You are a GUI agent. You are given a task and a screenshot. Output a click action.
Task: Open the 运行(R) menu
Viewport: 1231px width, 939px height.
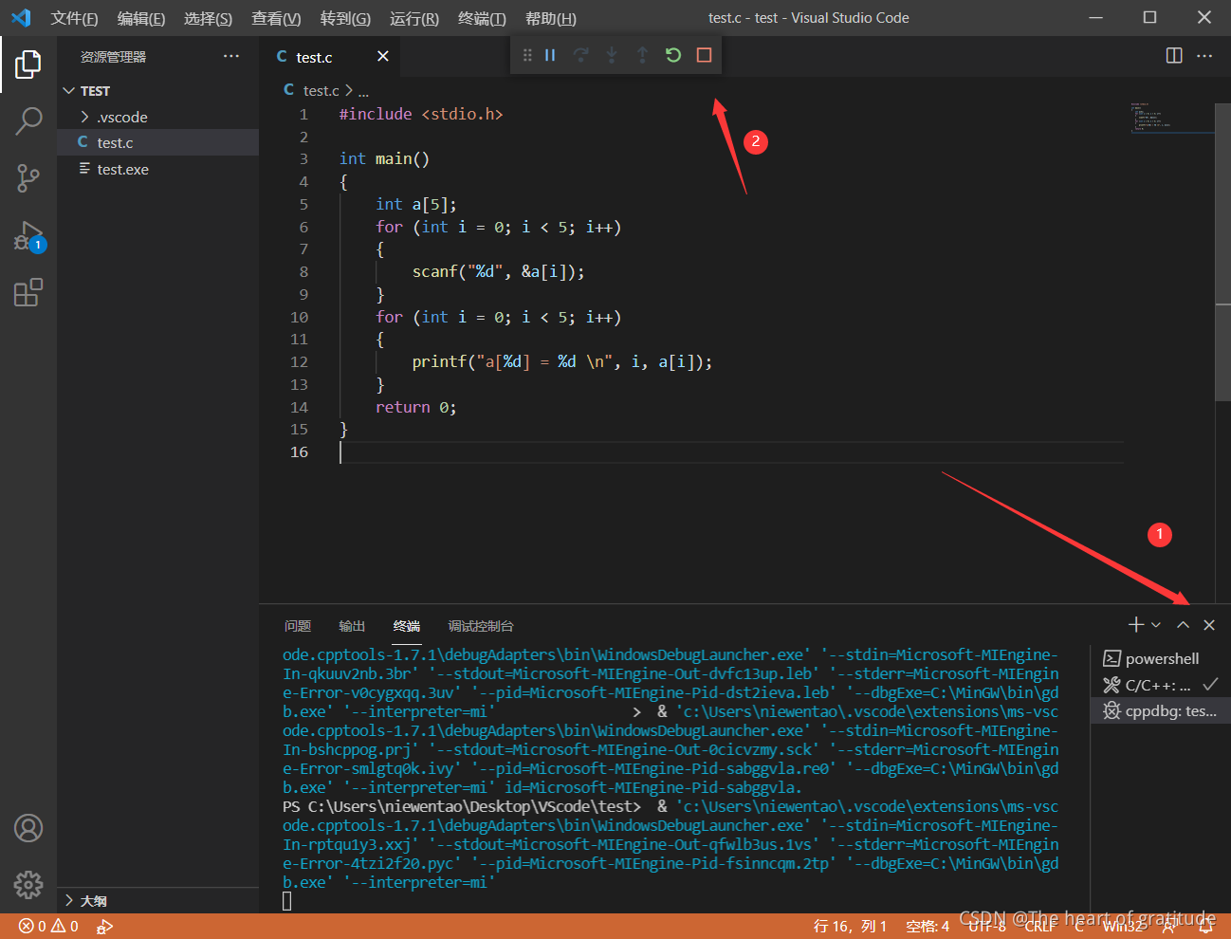click(414, 18)
